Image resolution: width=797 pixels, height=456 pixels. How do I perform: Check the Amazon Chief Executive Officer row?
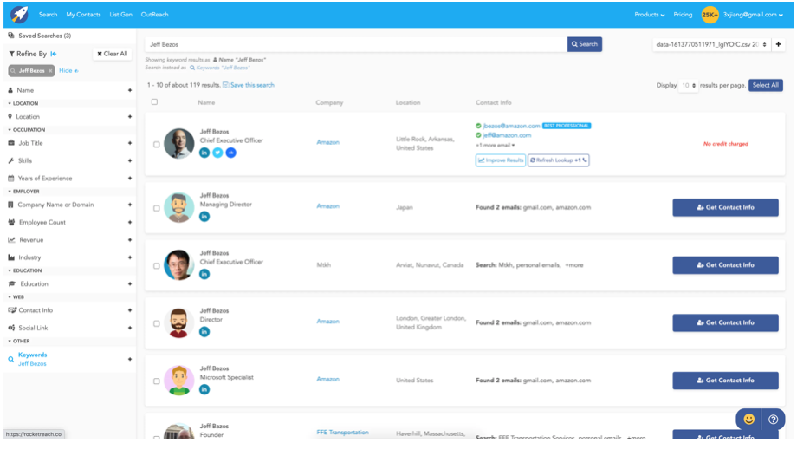(x=157, y=145)
